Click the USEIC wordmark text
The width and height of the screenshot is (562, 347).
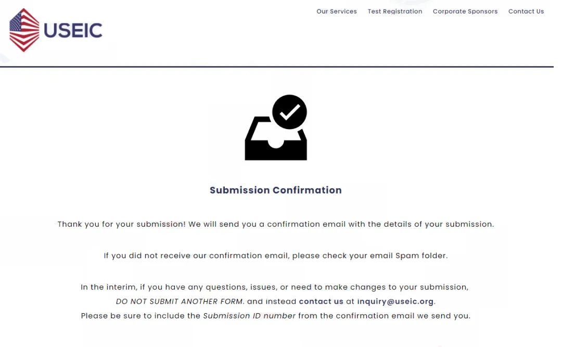pos(73,31)
